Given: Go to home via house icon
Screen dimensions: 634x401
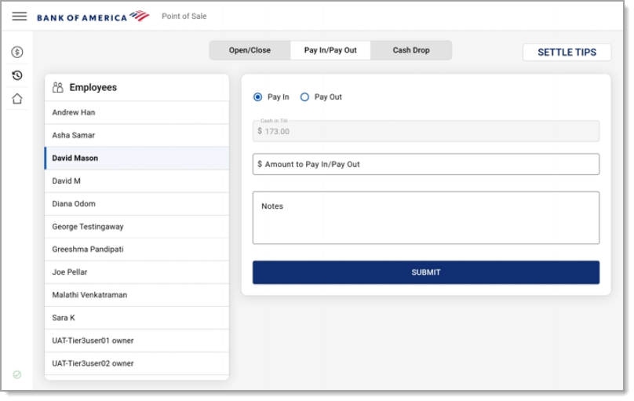Looking at the screenshot, I should [17, 99].
